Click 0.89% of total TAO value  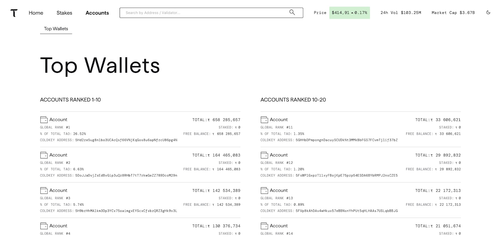click(x=299, y=204)
